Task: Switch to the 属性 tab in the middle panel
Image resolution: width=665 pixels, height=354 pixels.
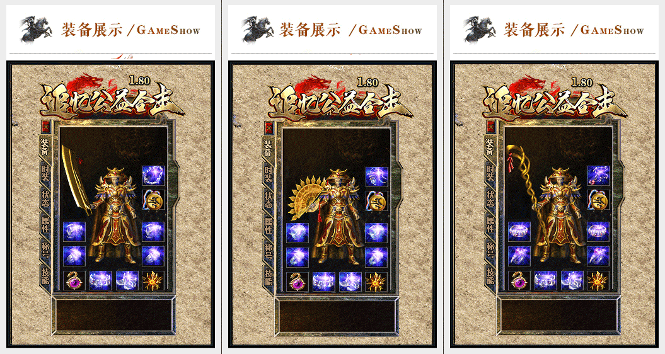Action: coord(269,225)
